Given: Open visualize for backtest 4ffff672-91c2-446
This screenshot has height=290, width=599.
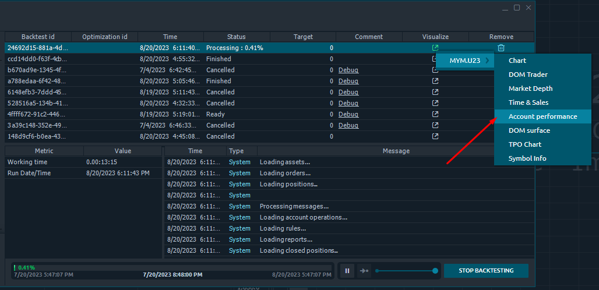Looking at the screenshot, I should pyautogui.click(x=435, y=114).
